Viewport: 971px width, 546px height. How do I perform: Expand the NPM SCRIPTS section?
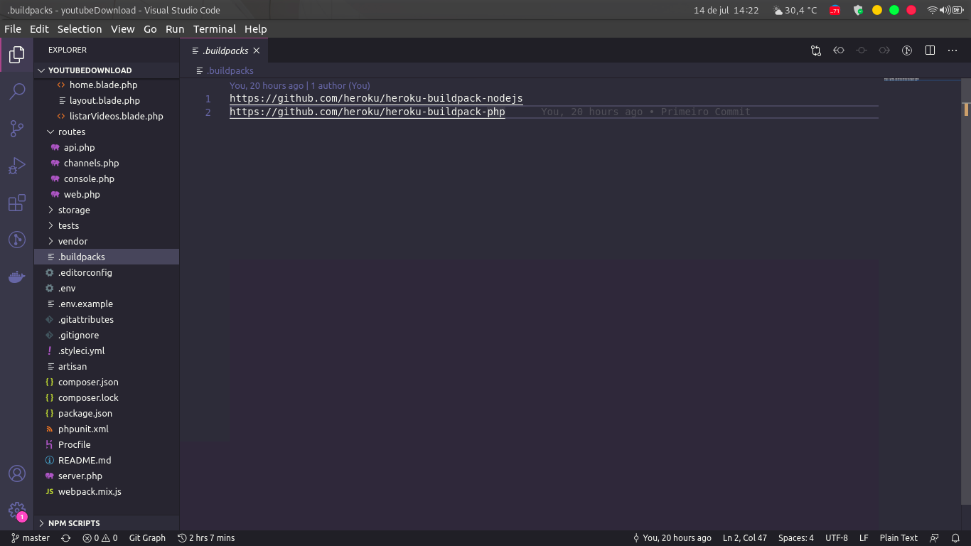107,523
